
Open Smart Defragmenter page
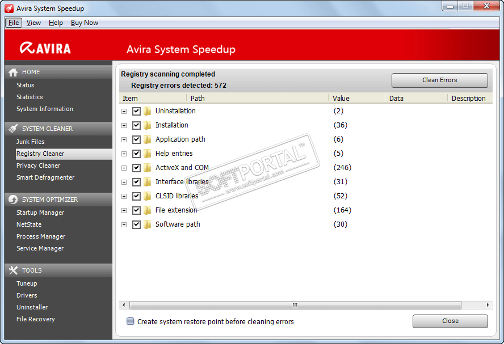coord(45,177)
